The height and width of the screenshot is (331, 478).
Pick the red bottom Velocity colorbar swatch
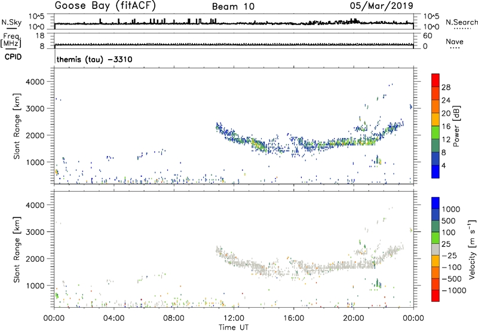click(436, 296)
